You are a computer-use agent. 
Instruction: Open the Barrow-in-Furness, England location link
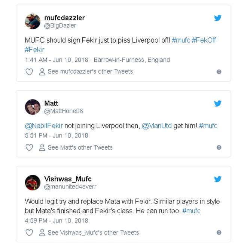[132, 60]
